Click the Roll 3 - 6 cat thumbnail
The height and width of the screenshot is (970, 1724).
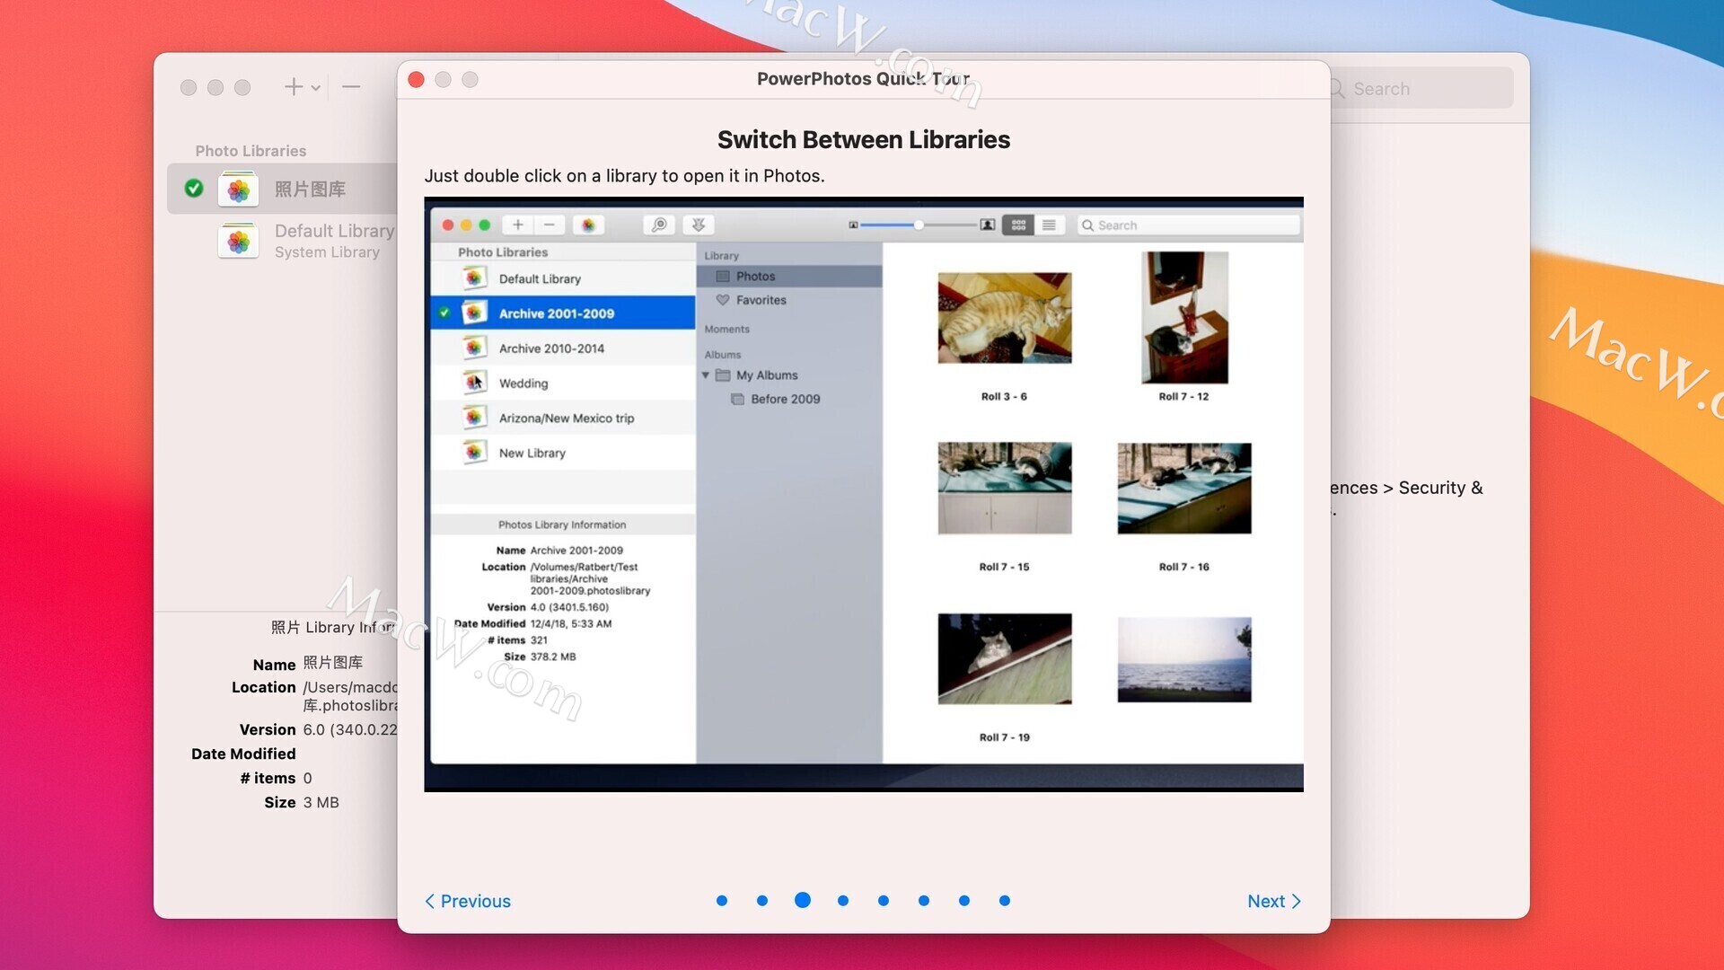pyautogui.click(x=1005, y=318)
